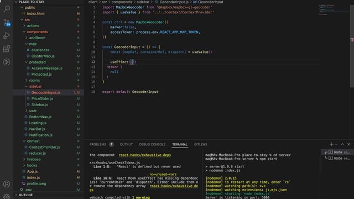Open Protected.js file

(41, 74)
